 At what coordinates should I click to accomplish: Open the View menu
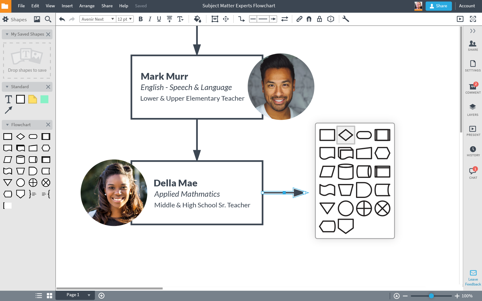point(50,6)
